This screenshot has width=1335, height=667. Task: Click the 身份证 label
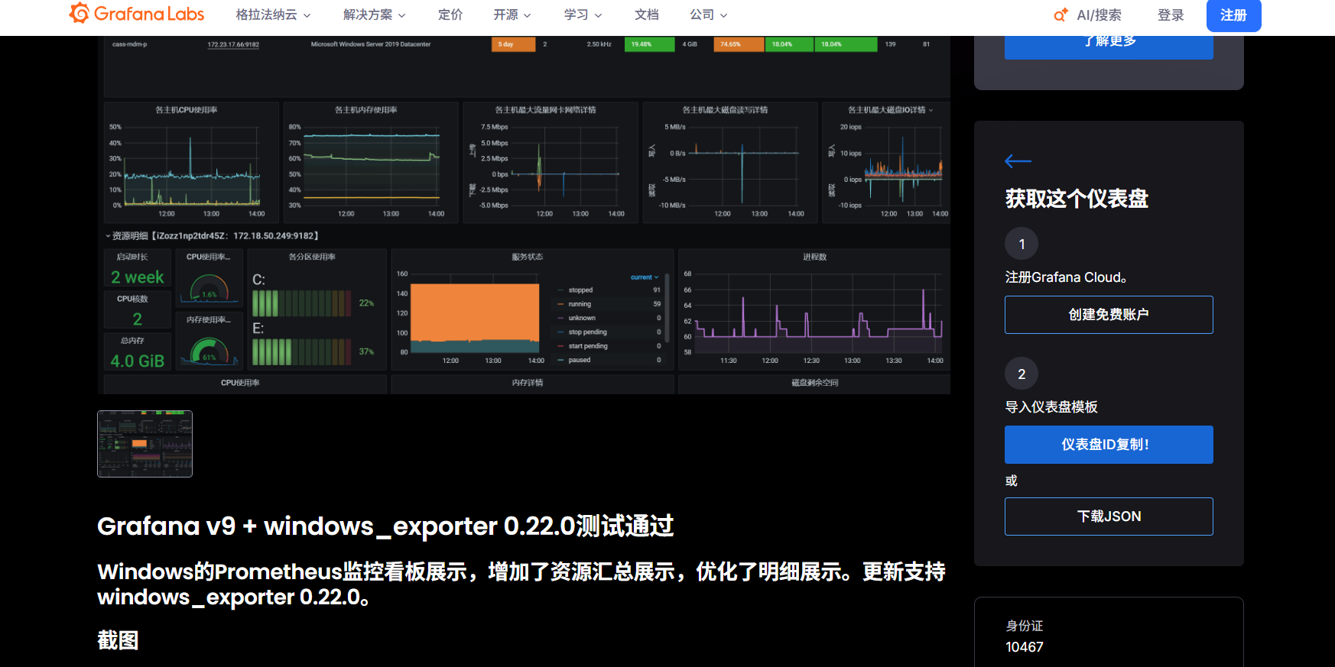(x=1025, y=626)
